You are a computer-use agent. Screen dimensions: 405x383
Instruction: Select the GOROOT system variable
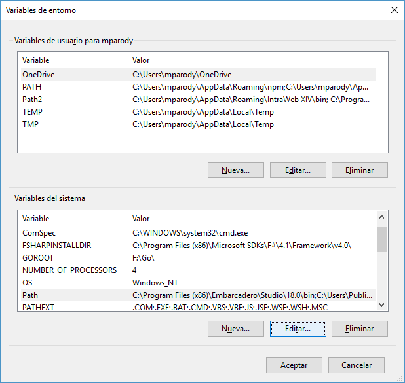[199, 258]
